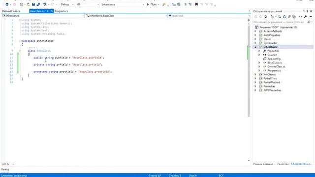Expand the Ссылки references node
The width and height of the screenshot is (315, 177).
pos(259,55)
